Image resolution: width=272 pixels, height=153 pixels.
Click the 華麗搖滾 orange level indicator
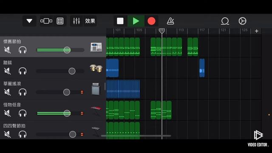82,92
